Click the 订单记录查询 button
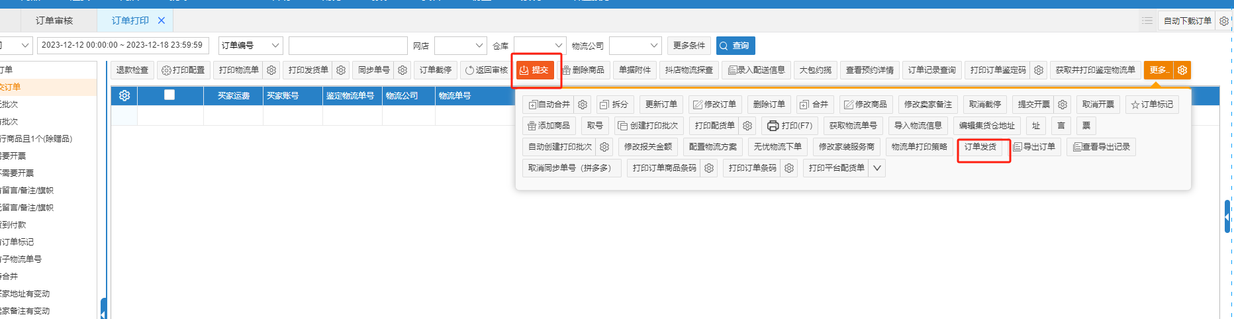Screen dimensions: 1234x319 [932, 70]
